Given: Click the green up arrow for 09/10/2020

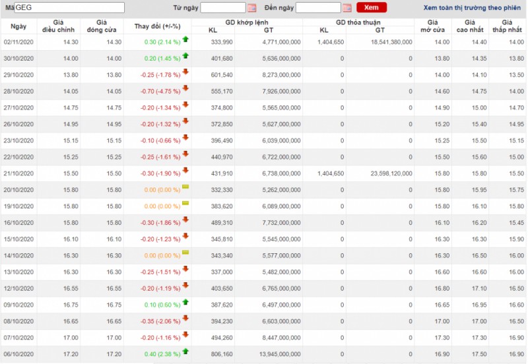Looking at the screenshot, I should pos(185,303).
